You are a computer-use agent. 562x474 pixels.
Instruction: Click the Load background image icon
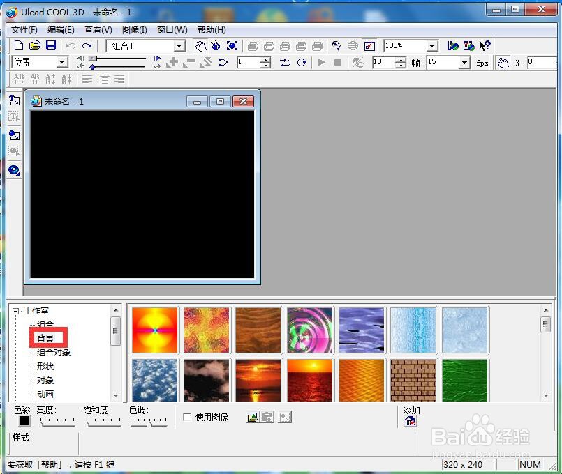pyautogui.click(x=253, y=417)
